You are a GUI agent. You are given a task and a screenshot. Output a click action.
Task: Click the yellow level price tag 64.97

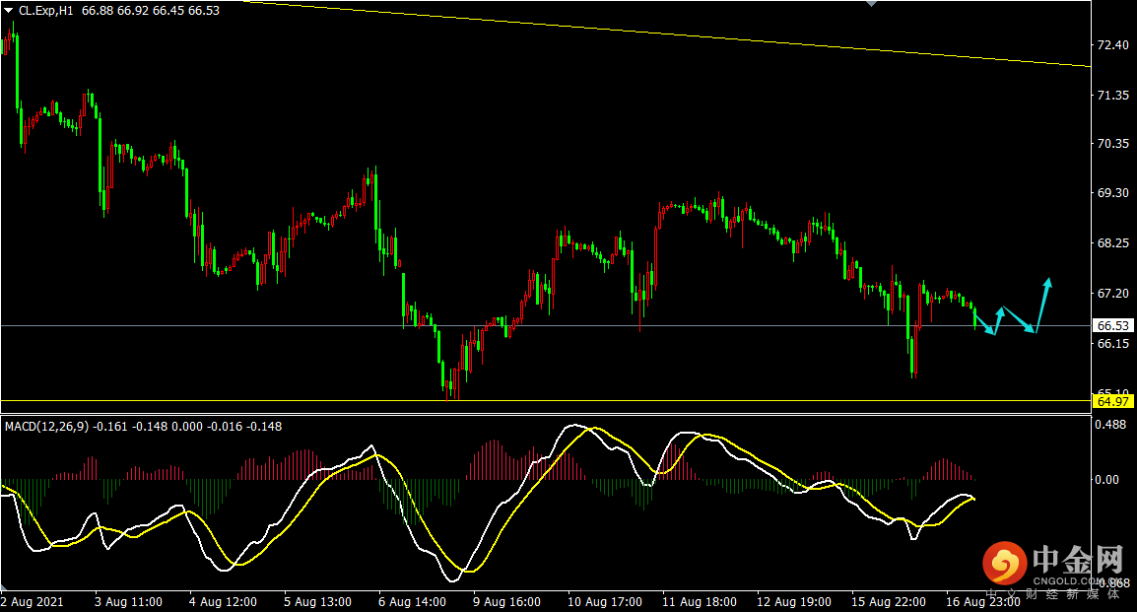click(x=1113, y=401)
